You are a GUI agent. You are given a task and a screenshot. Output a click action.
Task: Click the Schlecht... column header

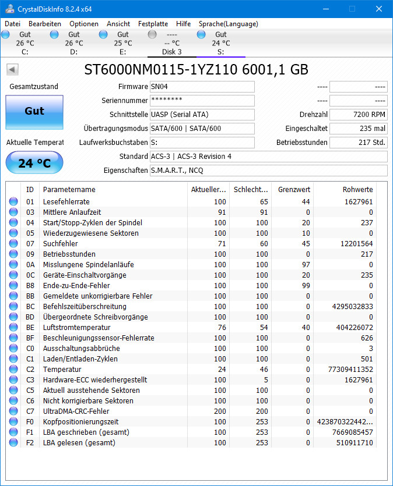coord(251,189)
